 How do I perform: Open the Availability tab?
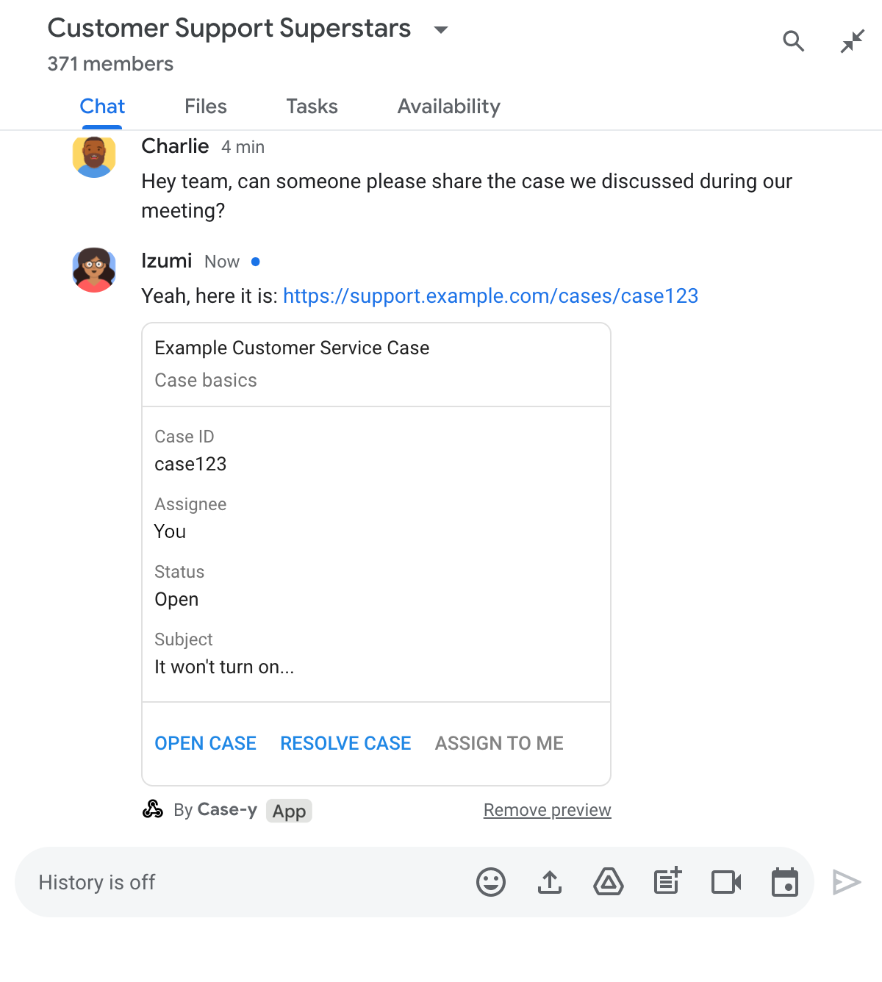click(x=448, y=107)
